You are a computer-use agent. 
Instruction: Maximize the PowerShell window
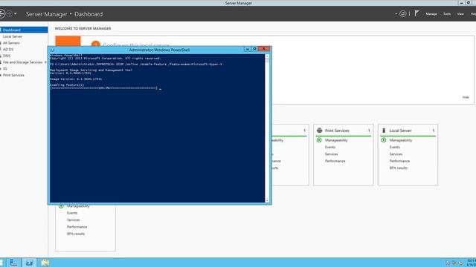254,49
